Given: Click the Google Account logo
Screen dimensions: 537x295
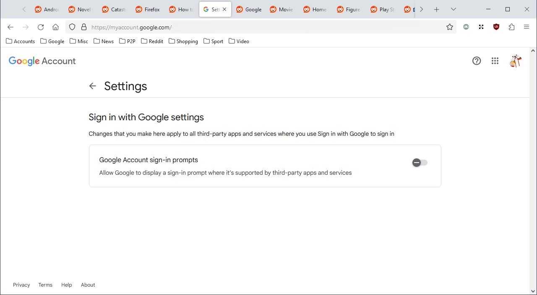Looking at the screenshot, I should [x=42, y=61].
